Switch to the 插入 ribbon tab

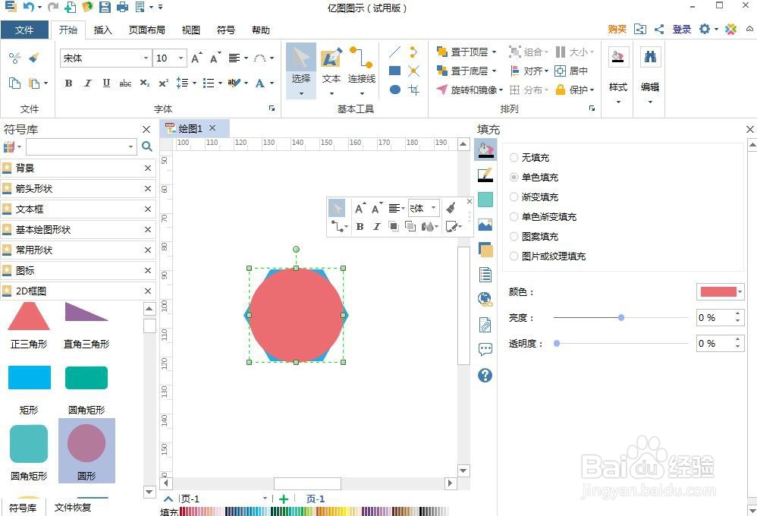(103, 30)
